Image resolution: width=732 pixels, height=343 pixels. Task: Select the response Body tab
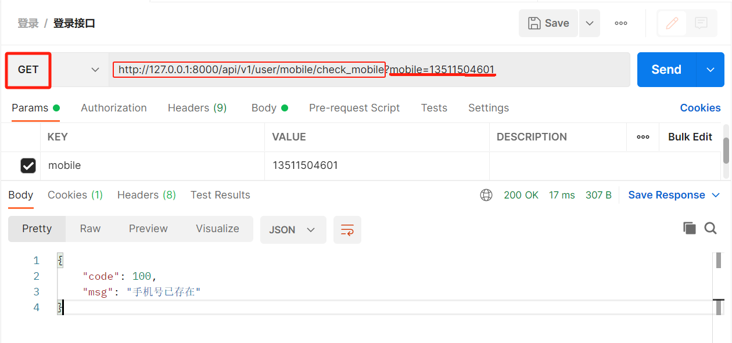tap(21, 195)
